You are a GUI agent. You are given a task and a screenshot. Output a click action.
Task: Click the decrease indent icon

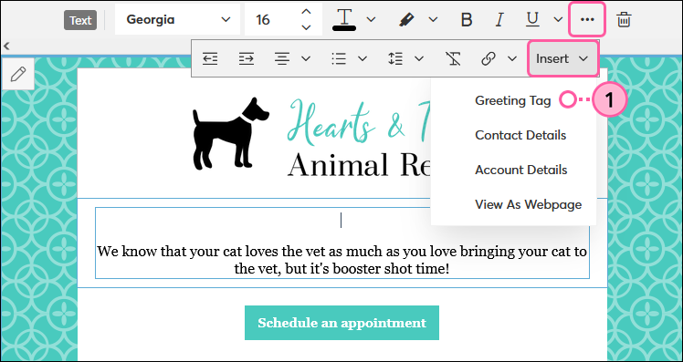tap(210, 58)
